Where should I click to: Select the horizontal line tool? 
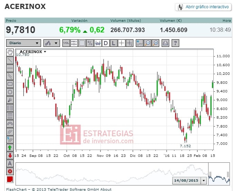[x=10, y=68]
